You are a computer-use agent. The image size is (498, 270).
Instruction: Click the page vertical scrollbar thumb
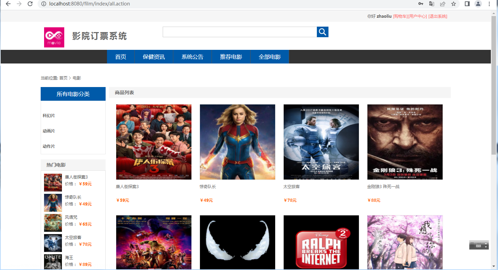(x=494, y=85)
